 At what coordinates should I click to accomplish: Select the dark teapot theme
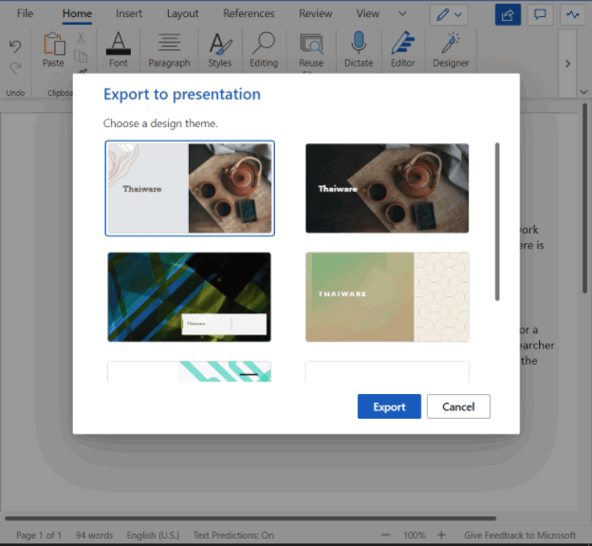coord(387,188)
